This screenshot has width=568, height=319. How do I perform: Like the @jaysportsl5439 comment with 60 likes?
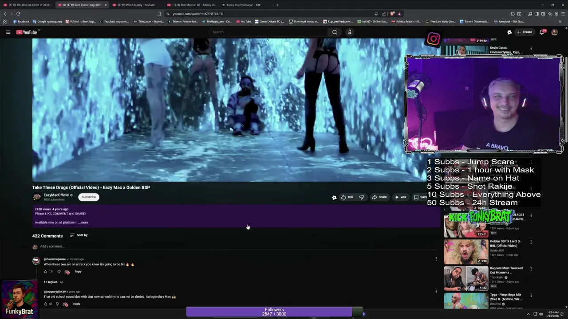coord(45,304)
